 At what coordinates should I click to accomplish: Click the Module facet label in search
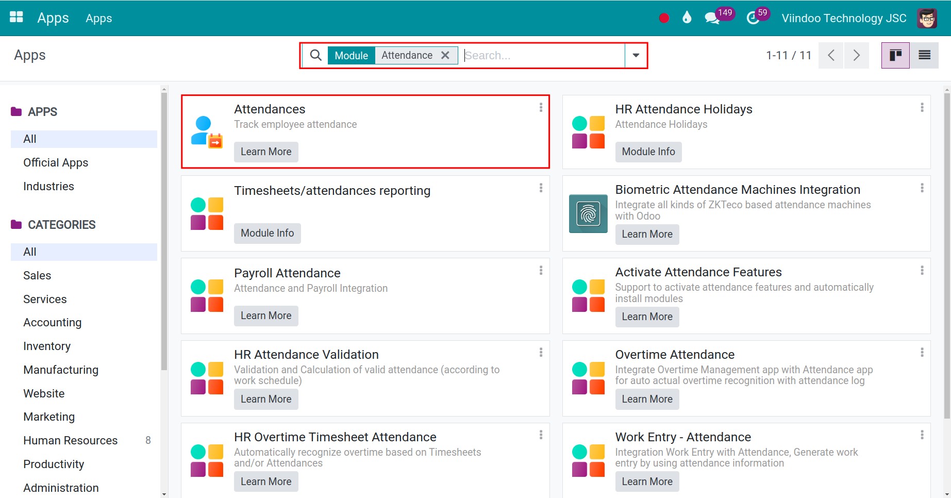[x=351, y=55]
